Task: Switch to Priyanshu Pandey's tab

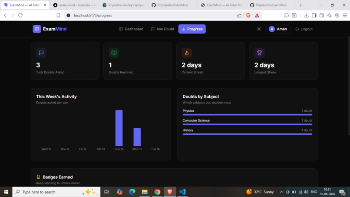Action: (x=124, y=5)
